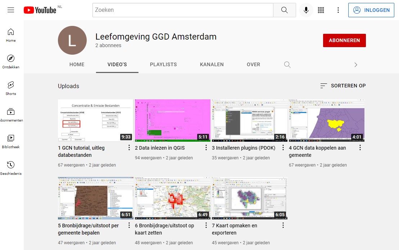This screenshot has height=250, width=399.
Task: Click the magnifier search button
Action: click(285, 10)
